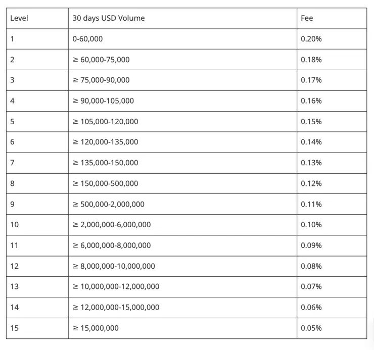Viewport: 374px width, 350px height.
Task: Click the 0.20% fee cell
Action: (x=311, y=39)
